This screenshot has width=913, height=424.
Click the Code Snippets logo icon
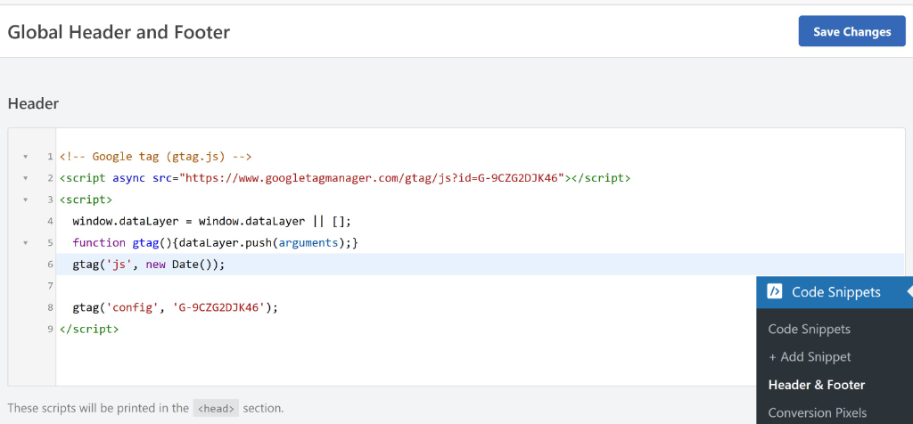[775, 291]
